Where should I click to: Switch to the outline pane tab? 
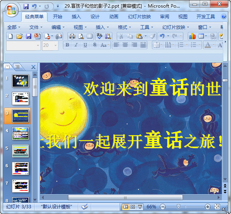(18, 67)
